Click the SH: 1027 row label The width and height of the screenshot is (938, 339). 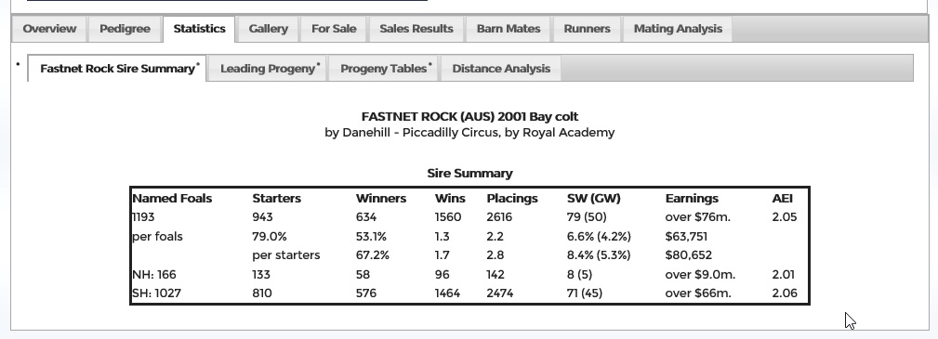tap(156, 293)
